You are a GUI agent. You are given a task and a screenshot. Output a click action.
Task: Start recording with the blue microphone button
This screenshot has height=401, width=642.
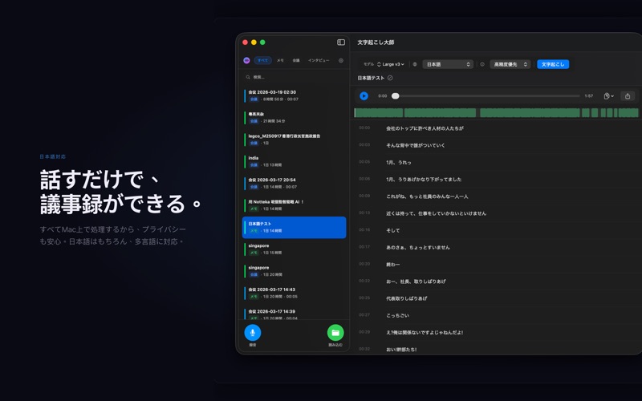(253, 333)
